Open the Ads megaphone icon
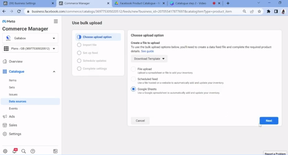Viewport: 288px width, 155px height. click(x=5, y=117)
